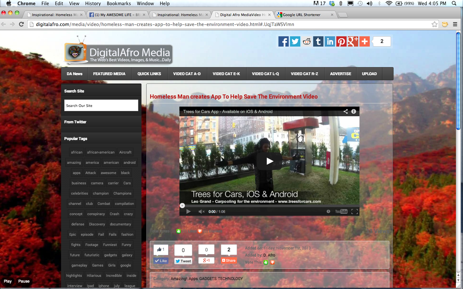The image size is (463, 289).
Task: Go to UPLOAD page
Action: pos(369,74)
